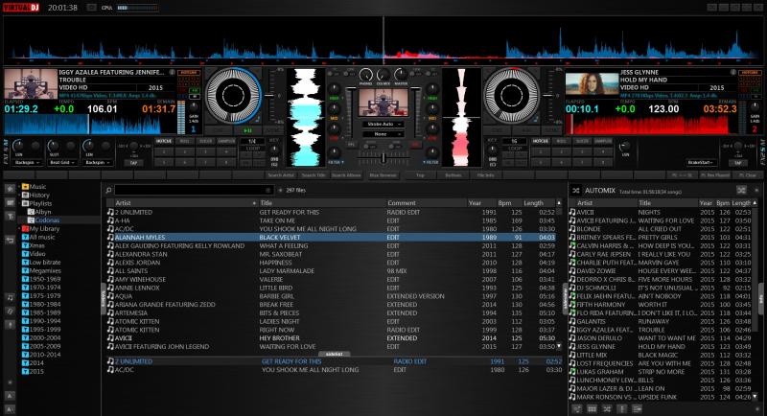The image size is (767, 416).
Task: Select right deck HOTCUE pad tab
Action: pos(541,141)
